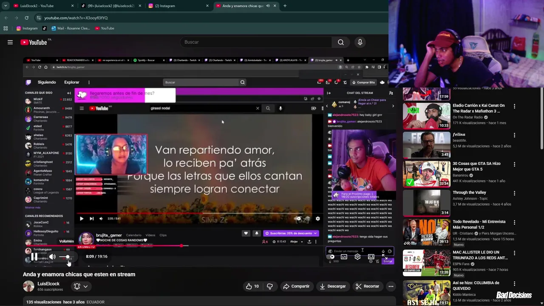Mute the tab via its speaker icon

coord(268,6)
